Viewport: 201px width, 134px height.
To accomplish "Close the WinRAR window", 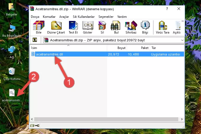I will click(x=179, y=9).
